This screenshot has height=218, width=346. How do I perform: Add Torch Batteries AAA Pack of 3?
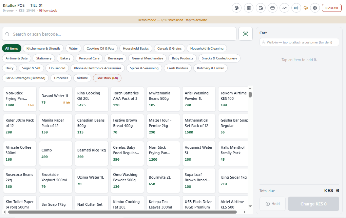point(127,99)
